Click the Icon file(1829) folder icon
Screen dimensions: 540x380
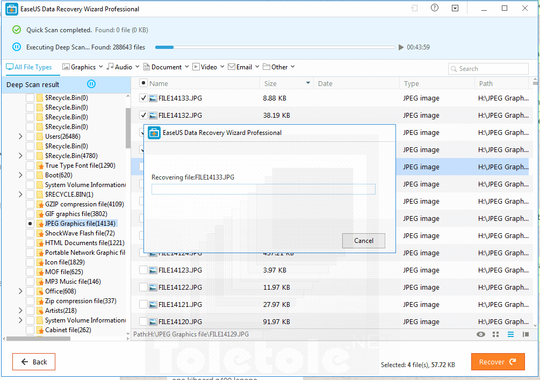click(x=40, y=262)
